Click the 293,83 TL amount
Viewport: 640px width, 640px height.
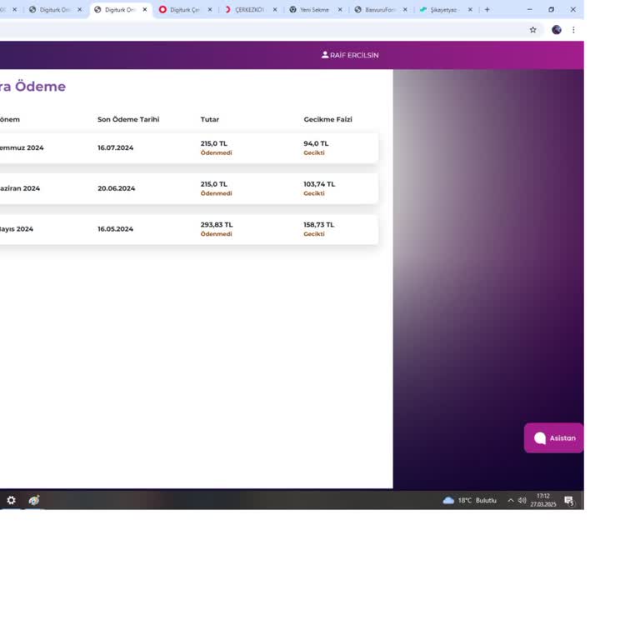pyautogui.click(x=217, y=224)
